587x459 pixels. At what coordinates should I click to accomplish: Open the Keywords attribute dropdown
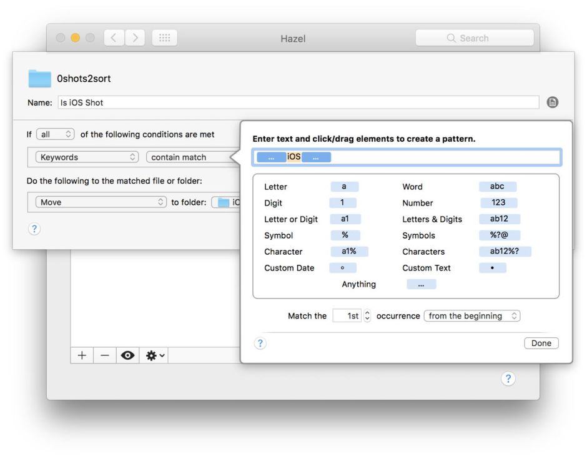87,157
